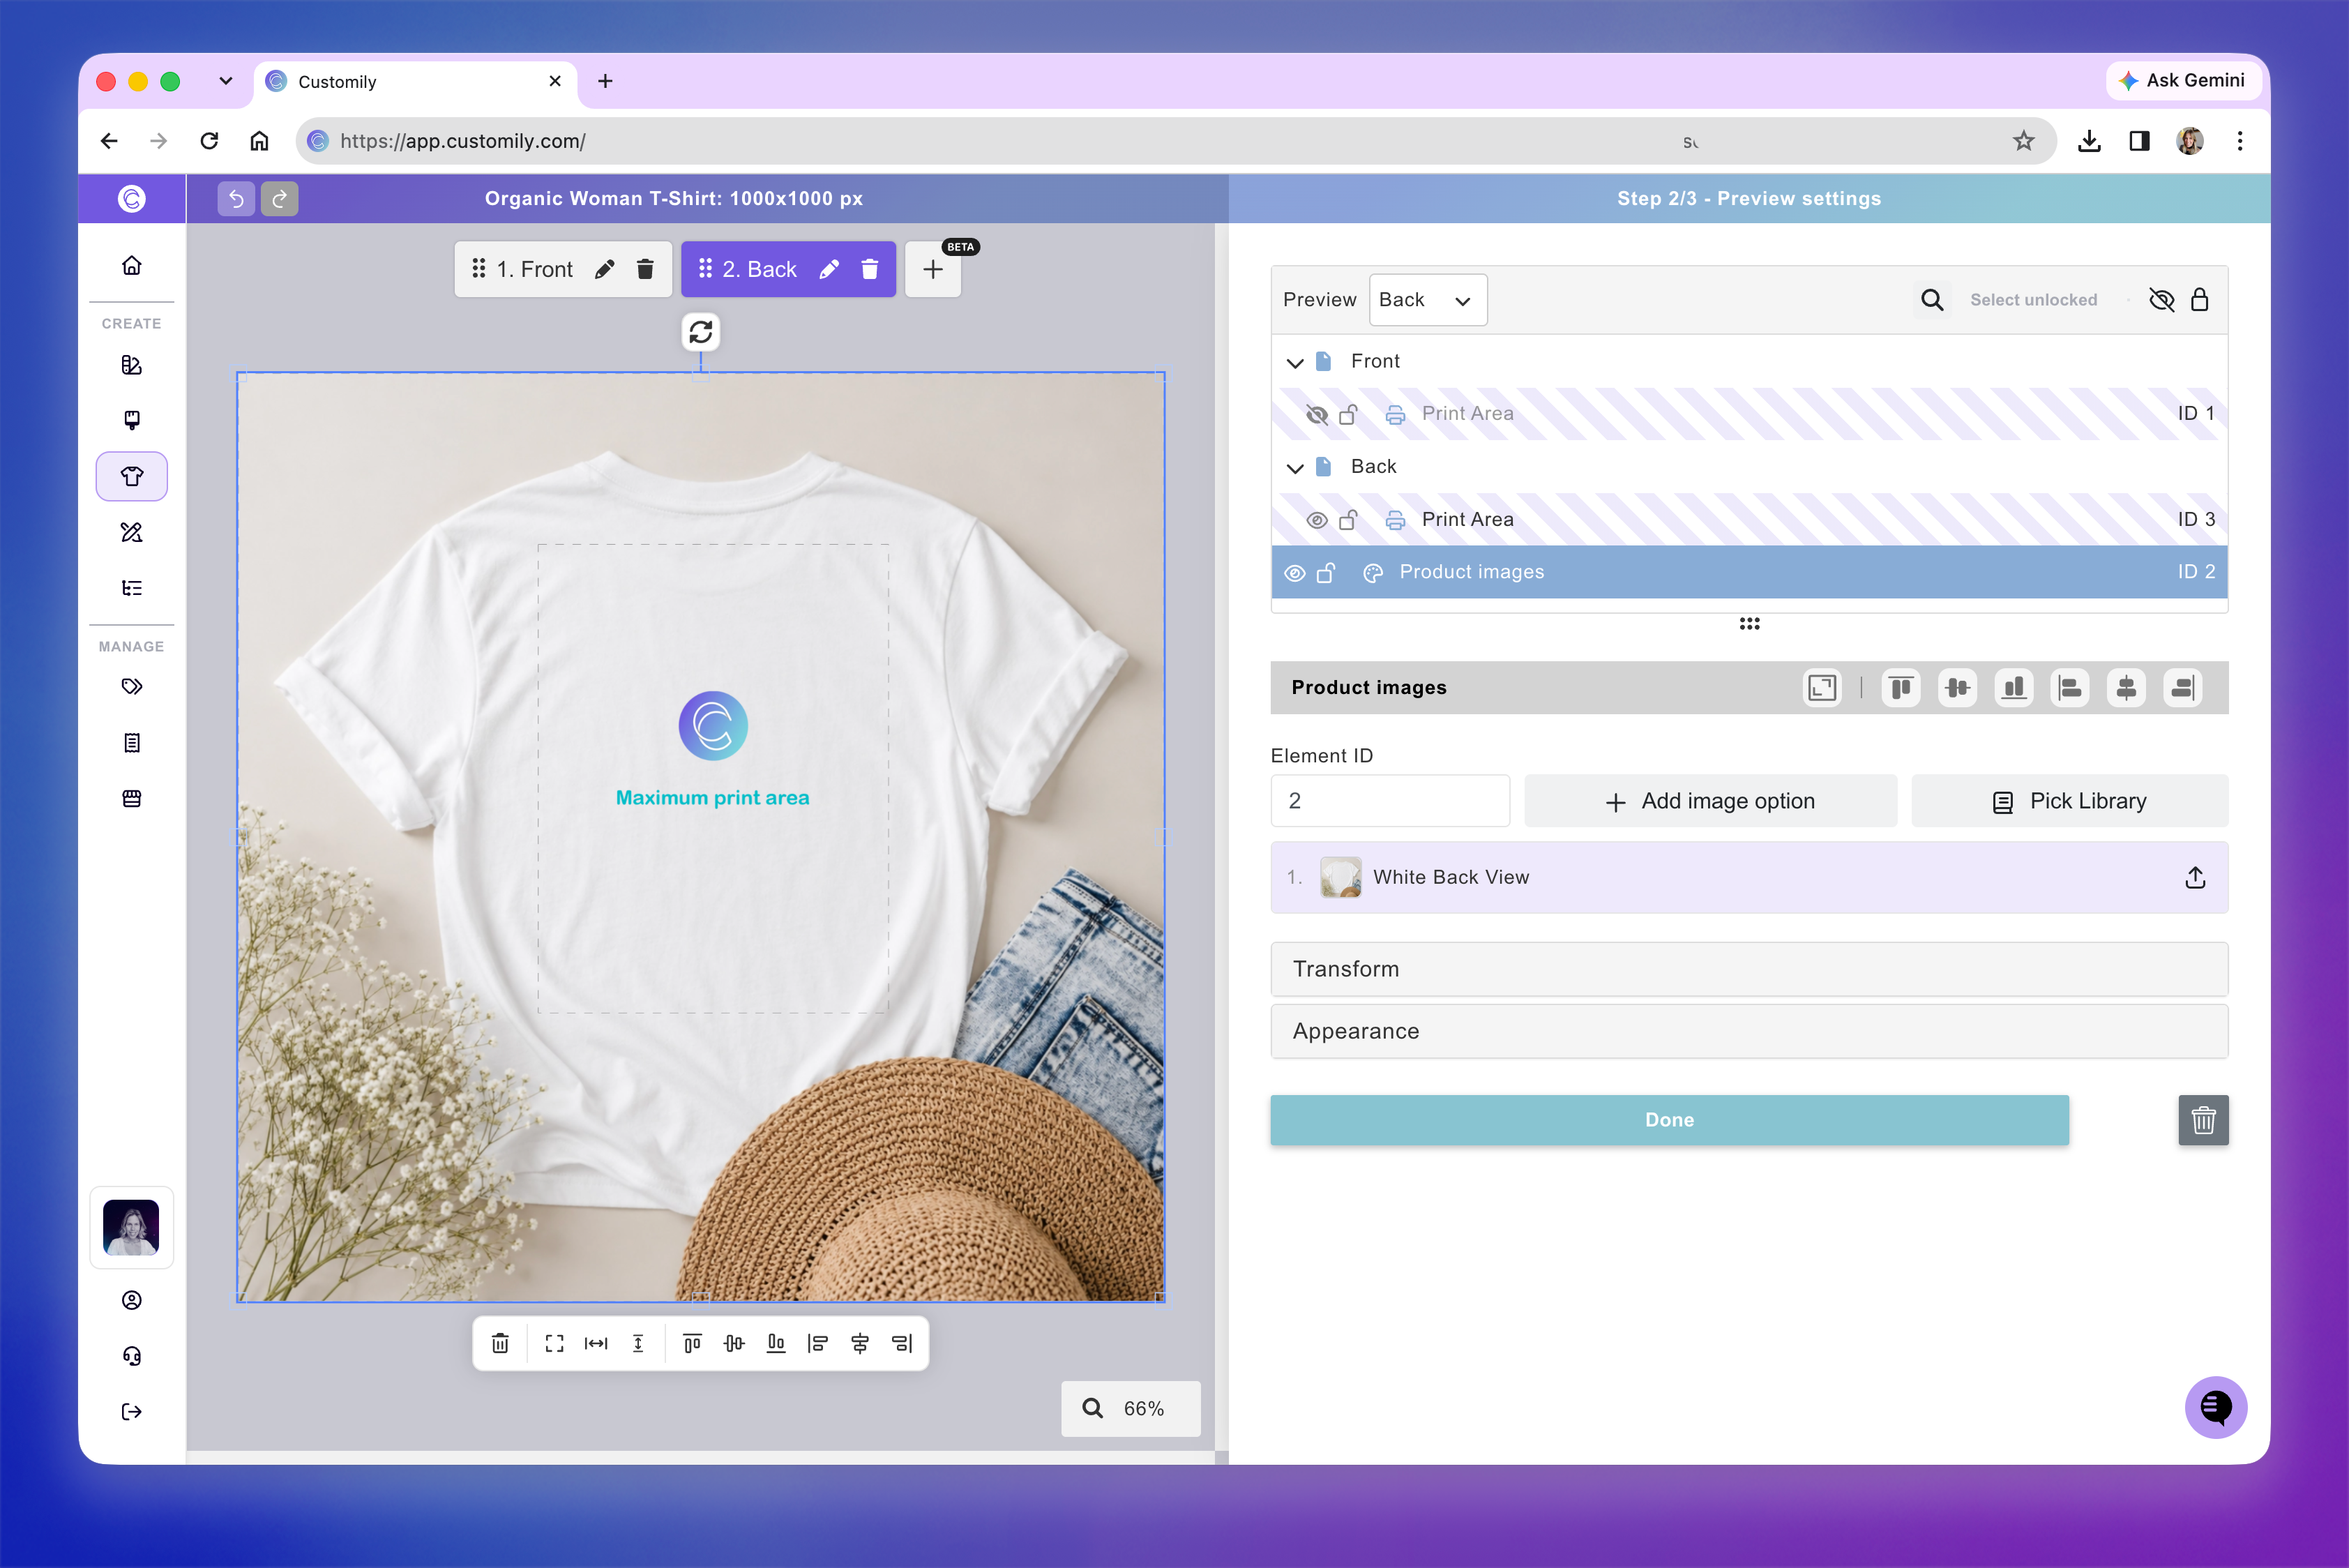Click fit width icon in canvas toolbar
The image size is (2349, 1568).
[x=596, y=1343]
